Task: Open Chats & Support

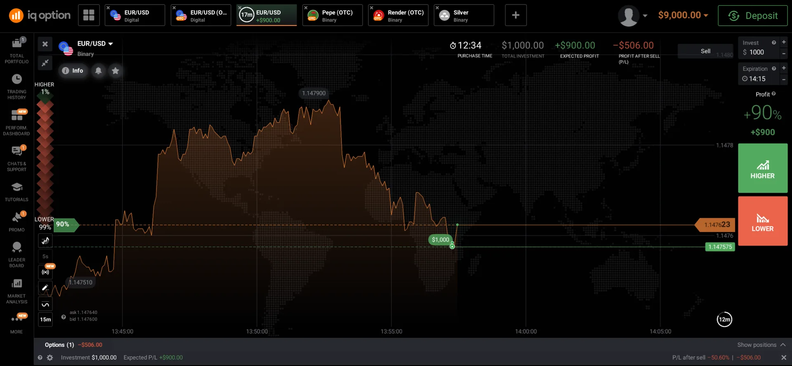Action: pyautogui.click(x=16, y=158)
